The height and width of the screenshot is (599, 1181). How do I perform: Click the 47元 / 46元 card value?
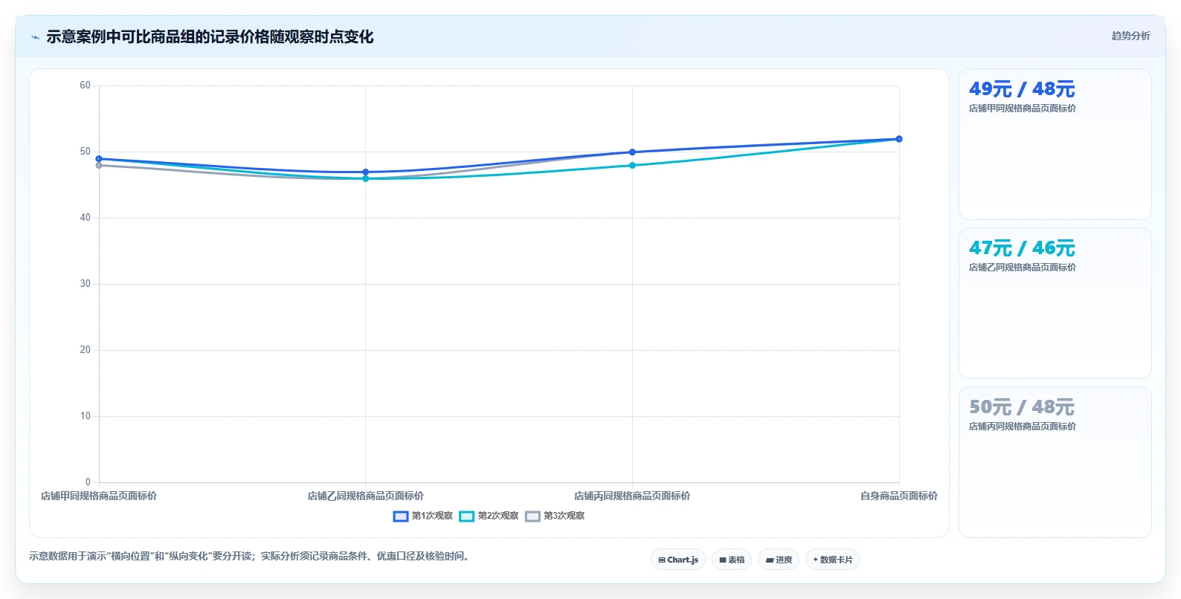pos(1022,248)
